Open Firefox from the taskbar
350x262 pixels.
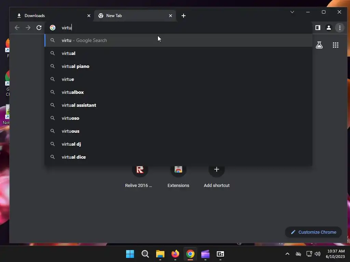175,254
